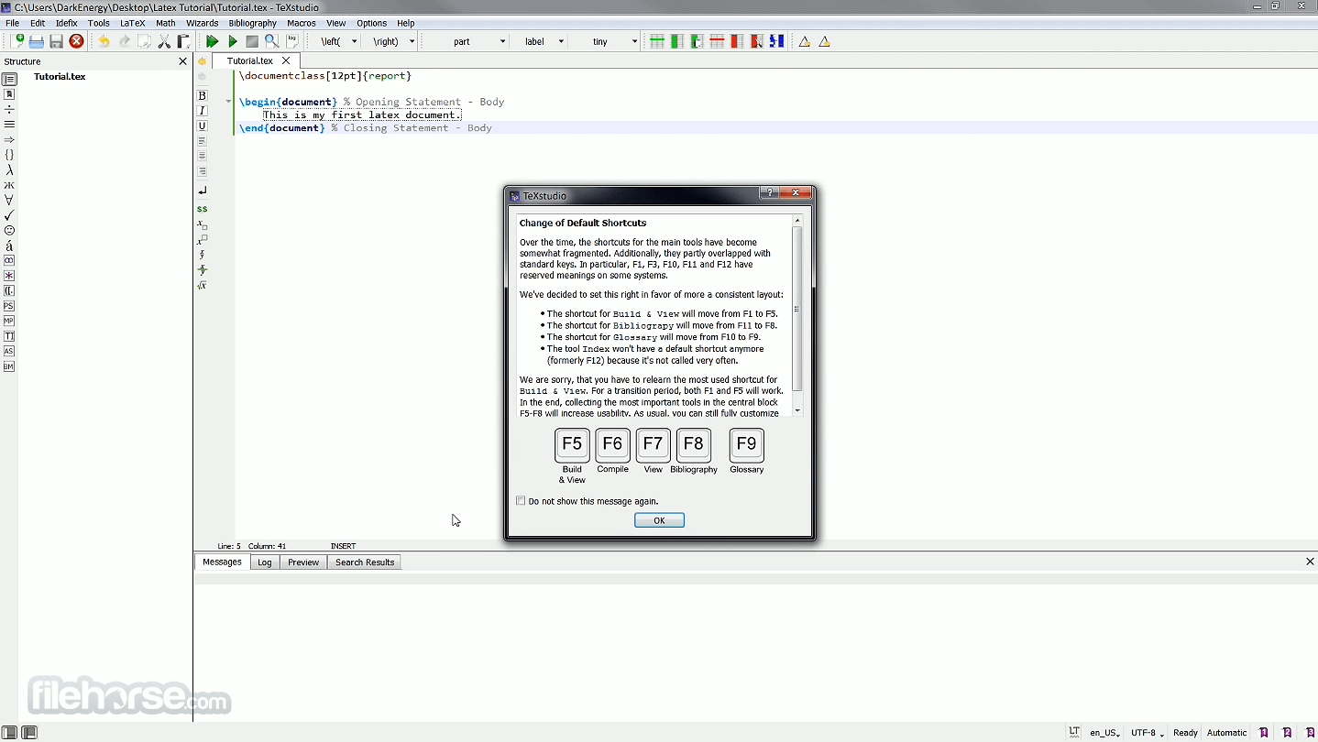Open the Bibliography menu
The image size is (1318, 742).
coord(252,23)
